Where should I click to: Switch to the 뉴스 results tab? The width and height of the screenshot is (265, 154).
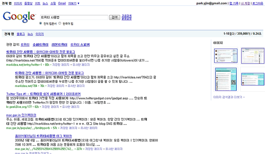[x=30, y=34]
